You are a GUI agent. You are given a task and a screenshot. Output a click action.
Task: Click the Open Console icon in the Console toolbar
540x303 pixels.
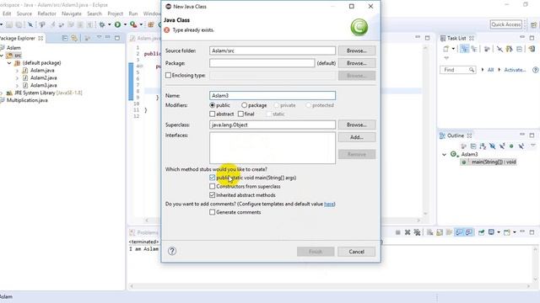tap(507, 232)
